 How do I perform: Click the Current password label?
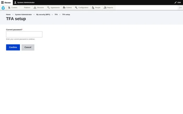point(14,30)
